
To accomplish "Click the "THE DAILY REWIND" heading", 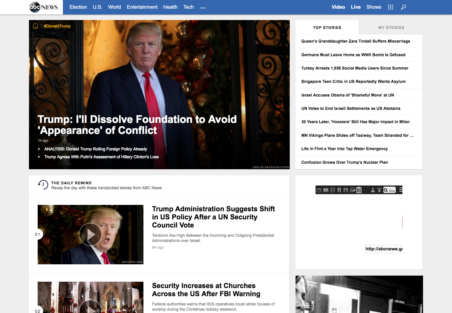I will [71, 183].
